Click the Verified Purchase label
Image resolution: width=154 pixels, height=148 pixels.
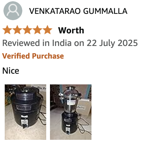(33, 56)
